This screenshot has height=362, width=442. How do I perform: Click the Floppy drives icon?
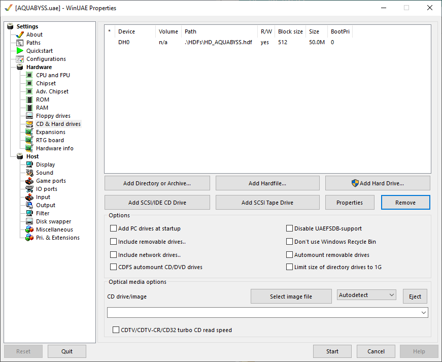pyautogui.click(x=29, y=116)
